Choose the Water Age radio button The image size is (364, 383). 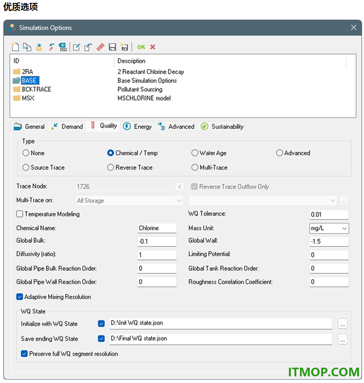click(x=195, y=153)
